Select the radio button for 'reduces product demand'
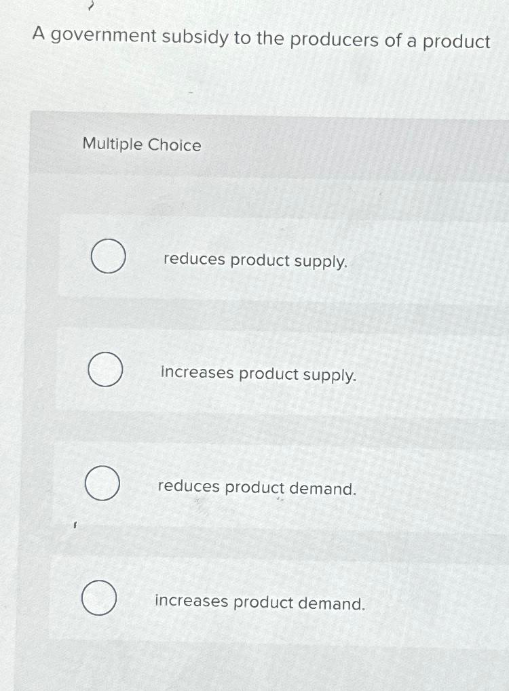509x691 pixels. tap(102, 483)
